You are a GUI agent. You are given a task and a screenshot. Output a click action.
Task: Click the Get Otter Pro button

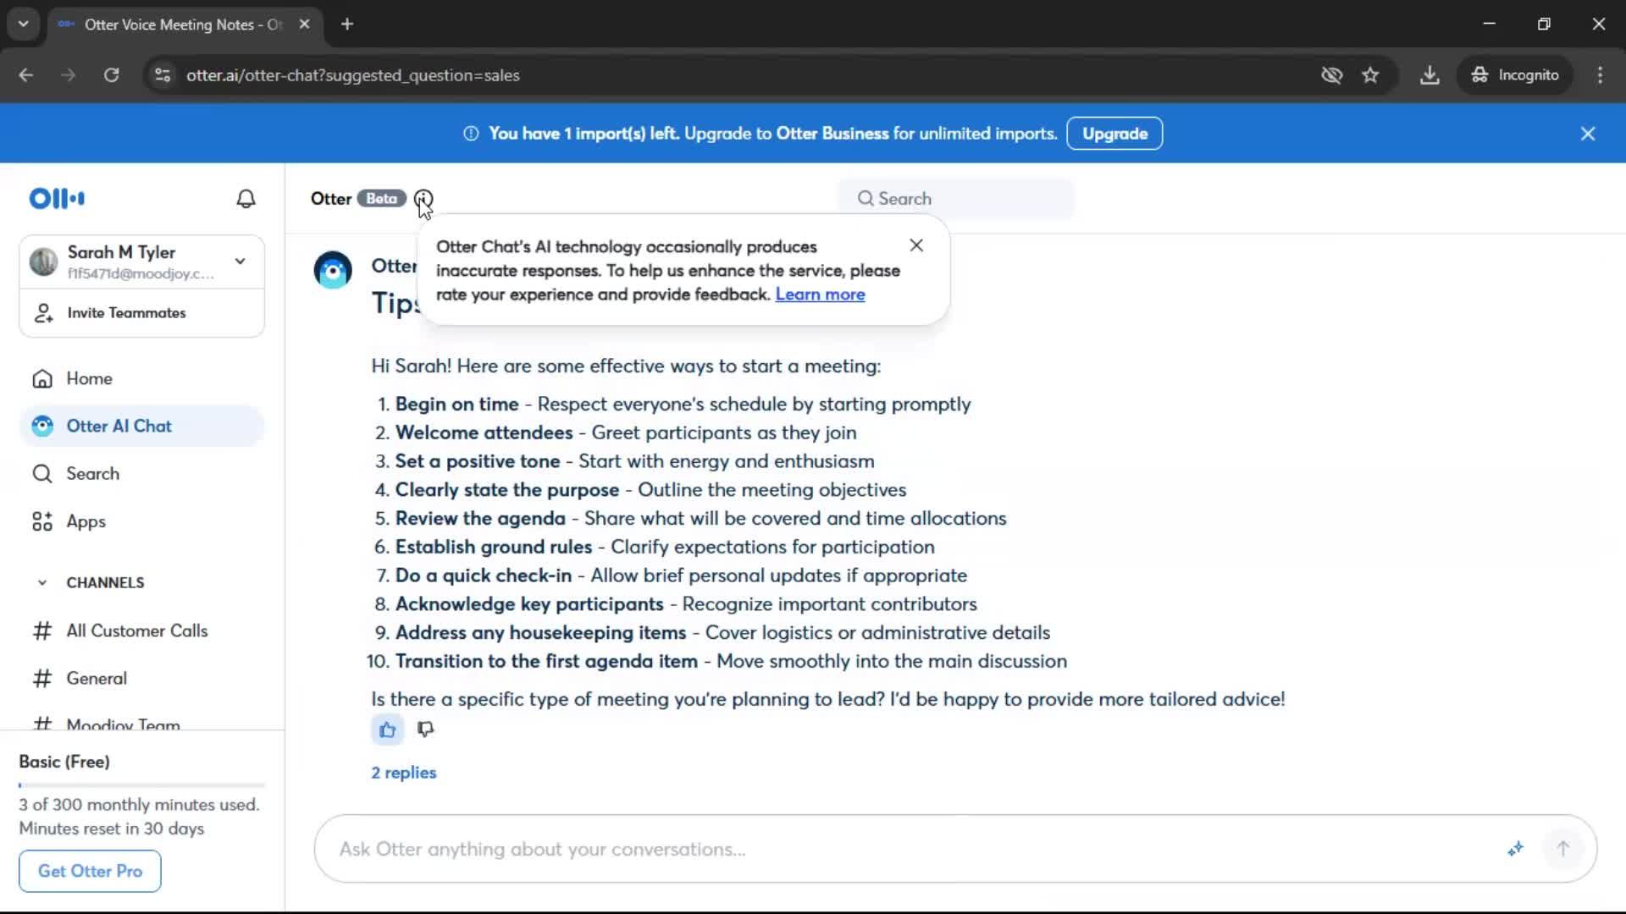pos(90,871)
